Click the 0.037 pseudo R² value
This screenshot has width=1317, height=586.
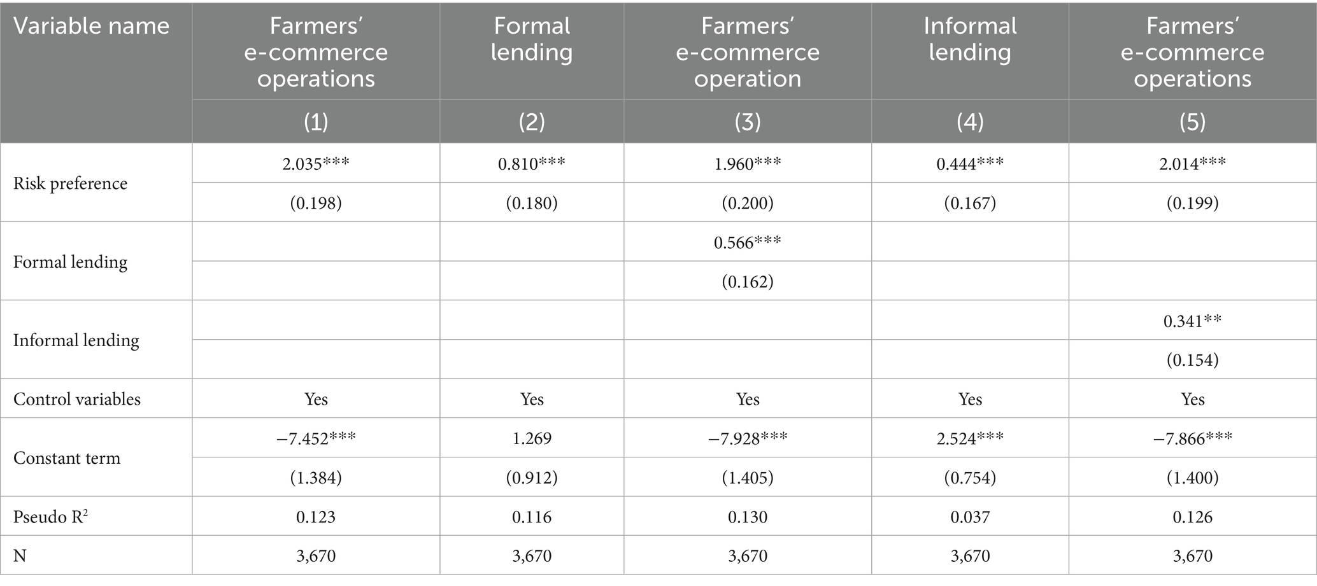(969, 517)
